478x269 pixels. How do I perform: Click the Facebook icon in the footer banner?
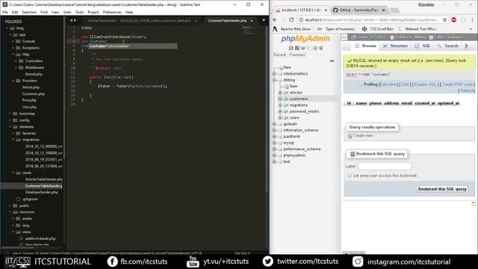point(112,262)
